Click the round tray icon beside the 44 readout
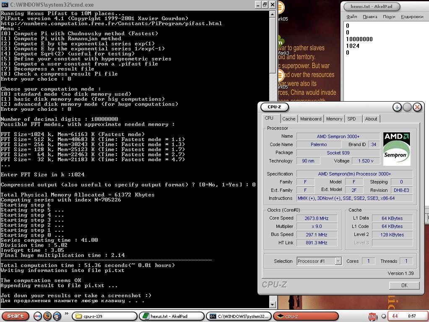Viewport: 429px width, 322px height. tap(384, 316)
